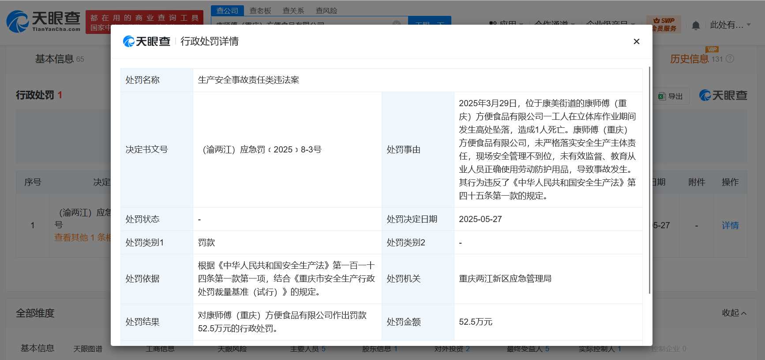765x360 pixels.
Task: Click the 天眼查 logo inside the dialog header
Action: click(x=146, y=41)
